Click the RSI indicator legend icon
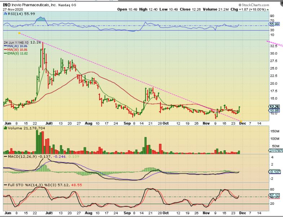This screenshot has width=283, height=217. click(5, 14)
